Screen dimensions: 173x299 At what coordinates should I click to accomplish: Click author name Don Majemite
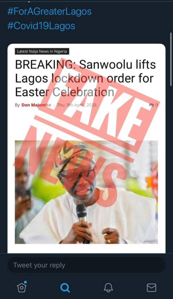pyautogui.click(x=36, y=105)
